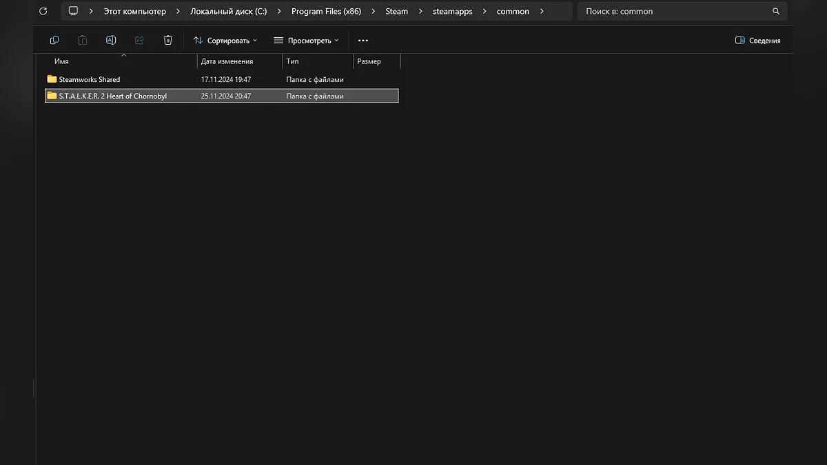
Task: Go to the steamapps breadcrumb folder
Action: 452,12
